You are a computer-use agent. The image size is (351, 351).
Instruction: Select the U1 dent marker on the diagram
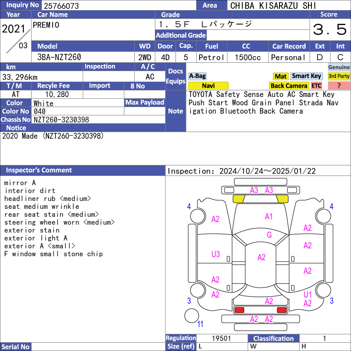point(308,294)
